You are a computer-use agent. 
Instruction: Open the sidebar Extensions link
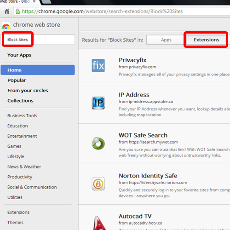[18, 212]
